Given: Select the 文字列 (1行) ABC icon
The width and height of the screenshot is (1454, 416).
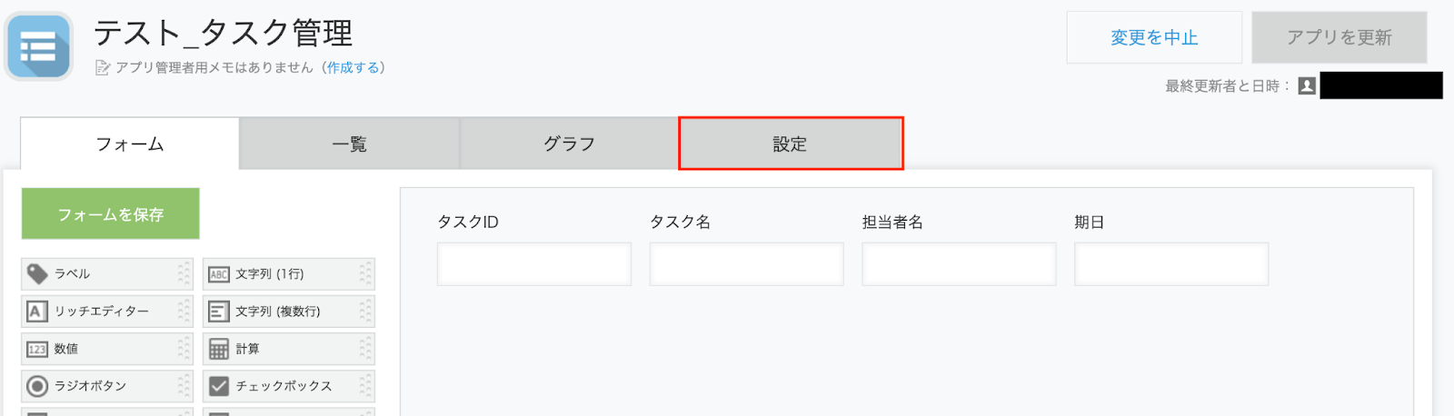Looking at the screenshot, I should click(x=219, y=274).
